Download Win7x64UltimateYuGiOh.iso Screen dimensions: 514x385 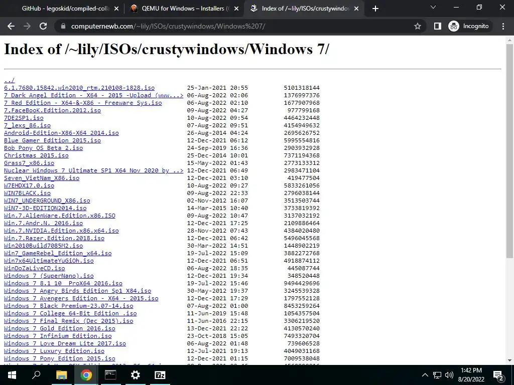[49, 261]
